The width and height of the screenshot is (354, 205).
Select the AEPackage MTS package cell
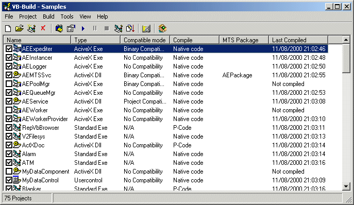[x=237, y=75]
